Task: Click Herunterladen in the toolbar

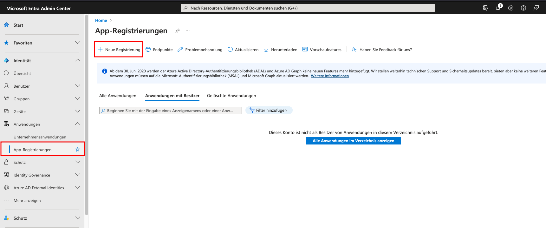Action: [x=281, y=50]
